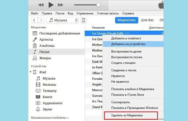Choose Добавить на устройство

(x=128, y=44)
